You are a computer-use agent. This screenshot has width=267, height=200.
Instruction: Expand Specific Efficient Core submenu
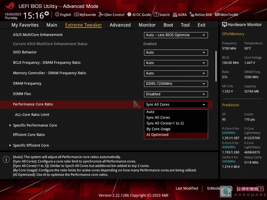[x=31, y=145]
